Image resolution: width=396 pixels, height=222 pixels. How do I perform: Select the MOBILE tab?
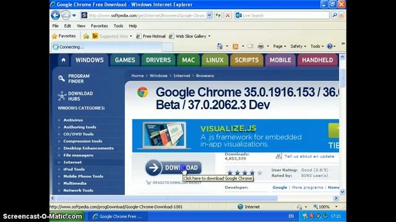pos(280,60)
